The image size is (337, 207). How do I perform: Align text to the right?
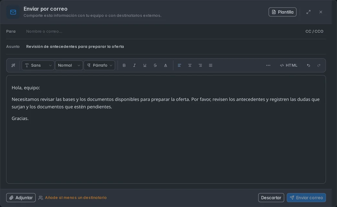[200, 65]
